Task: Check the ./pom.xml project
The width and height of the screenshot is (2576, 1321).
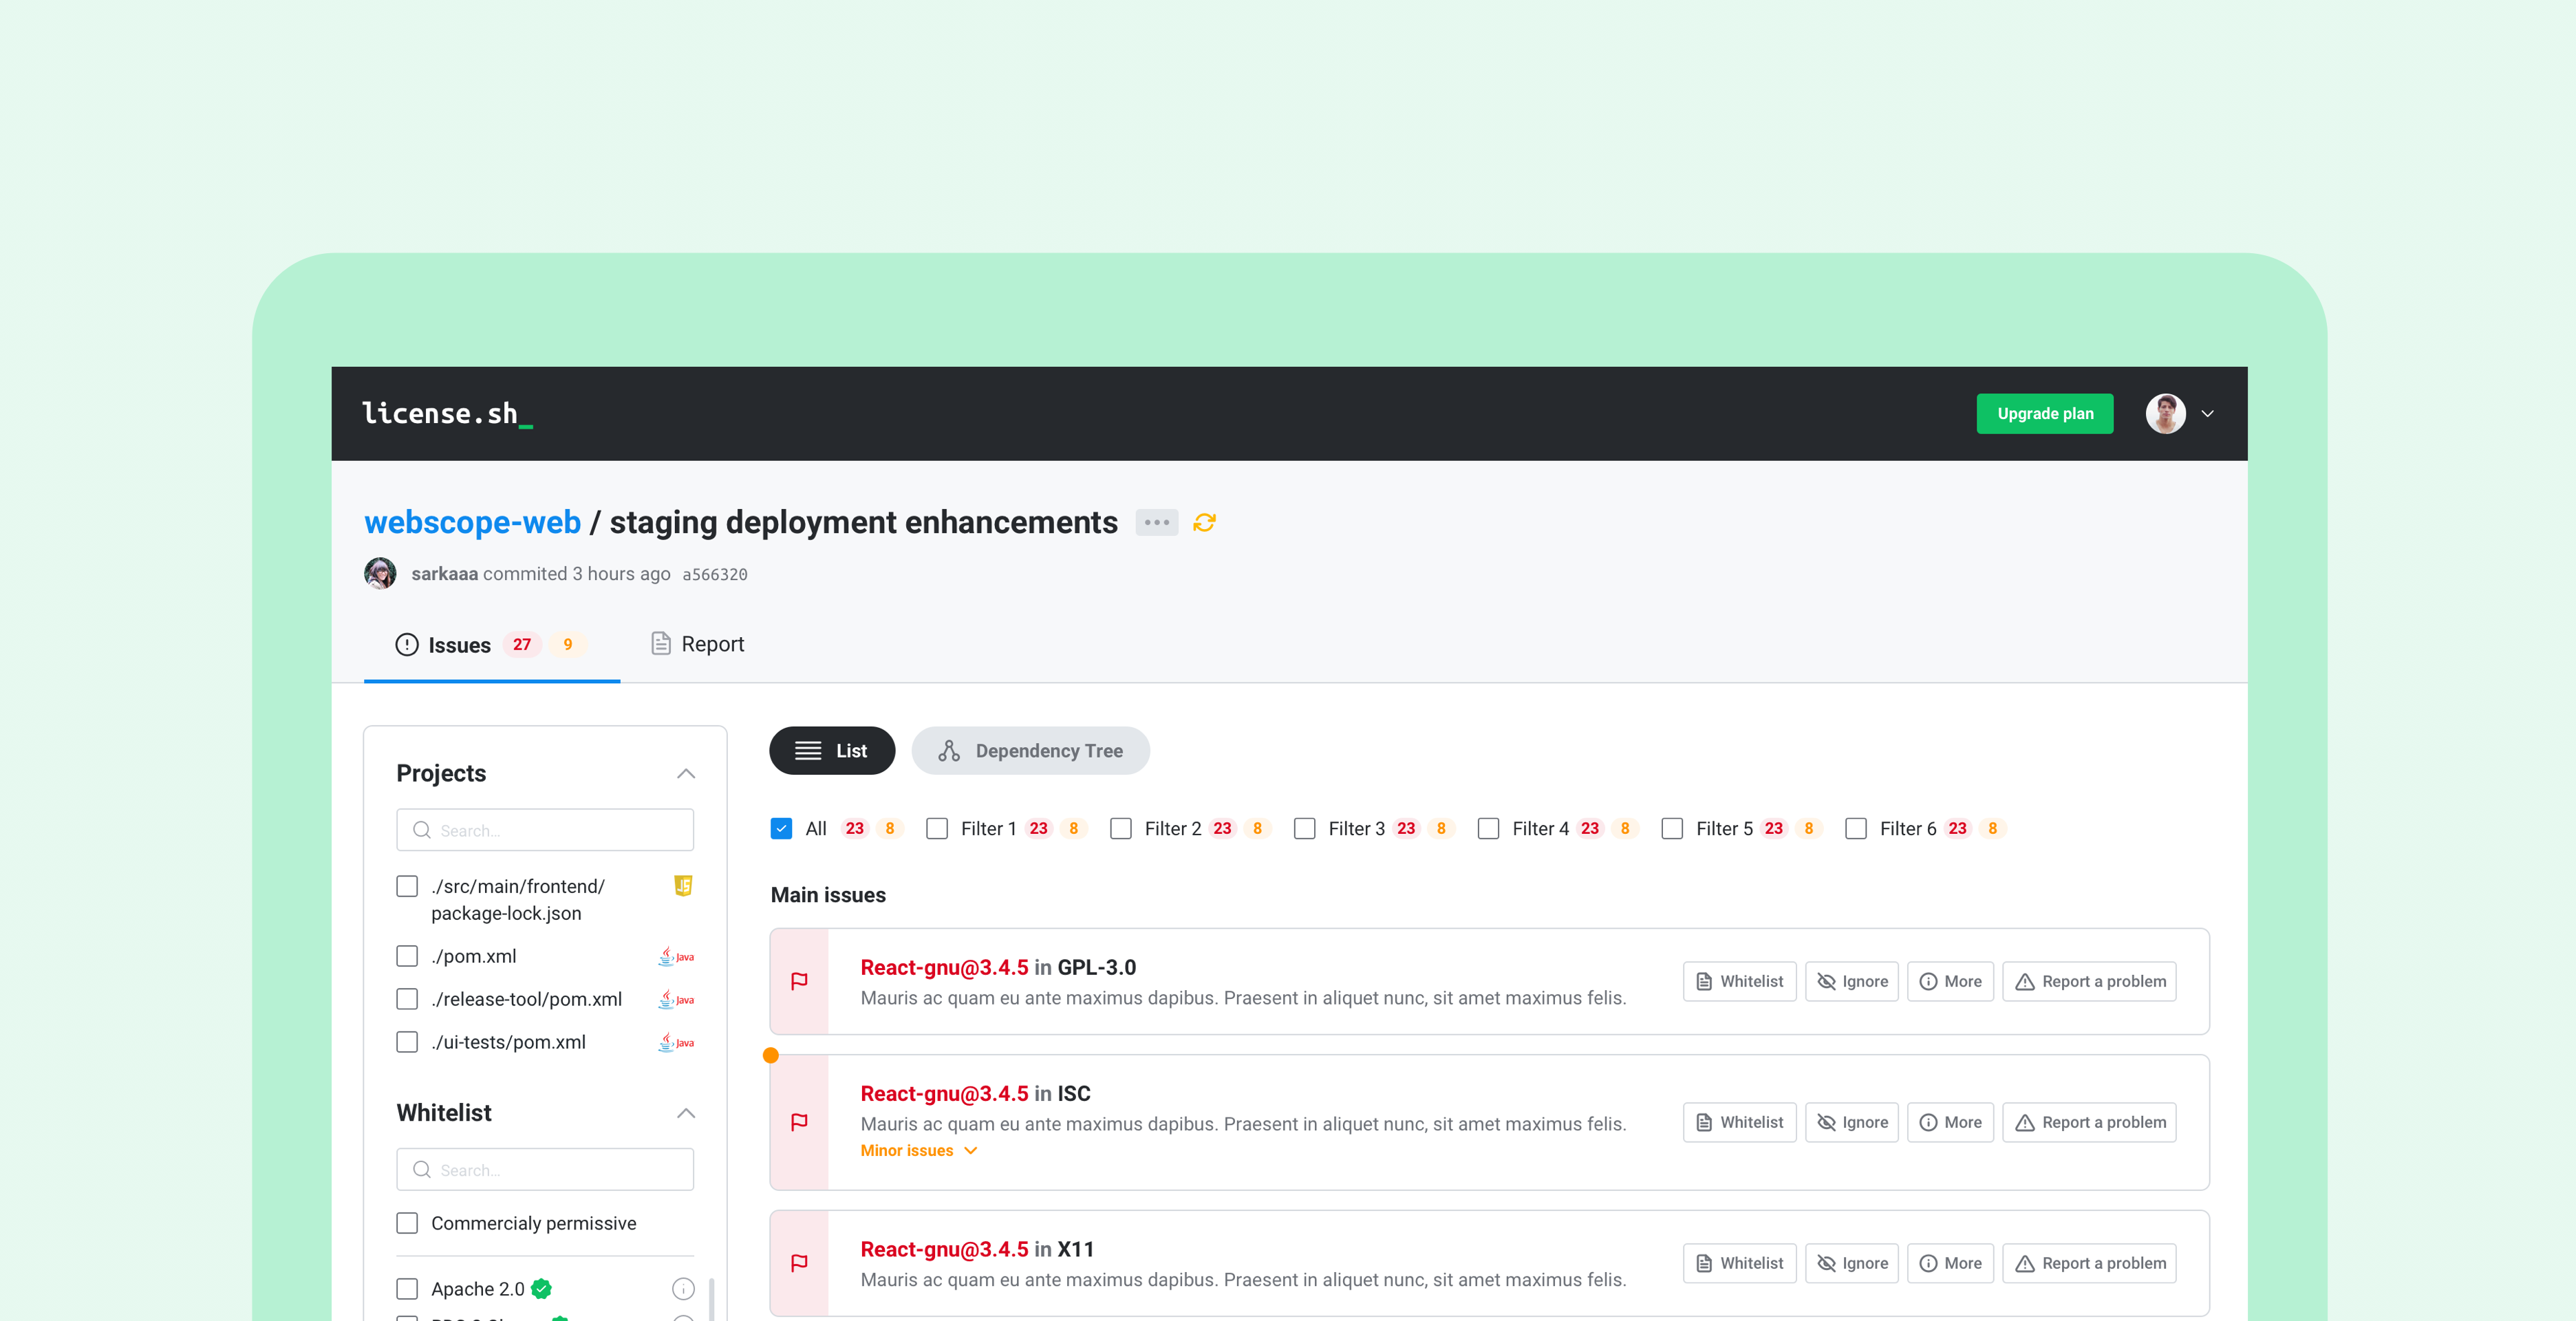Action: tap(407, 956)
